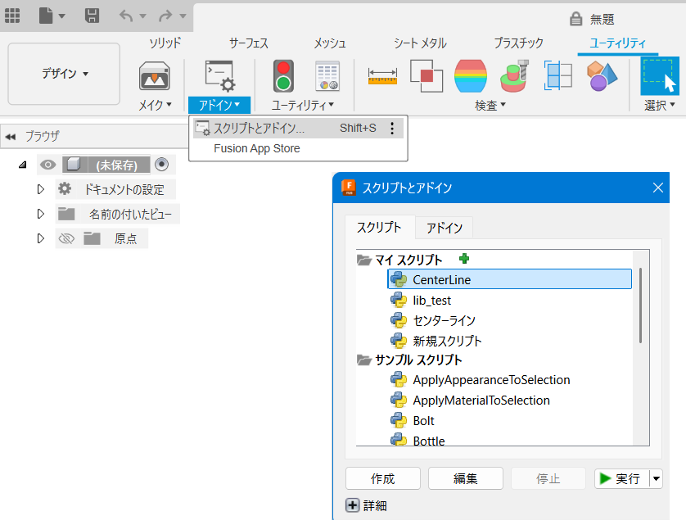Click the Save floppy disk icon

tap(92, 16)
